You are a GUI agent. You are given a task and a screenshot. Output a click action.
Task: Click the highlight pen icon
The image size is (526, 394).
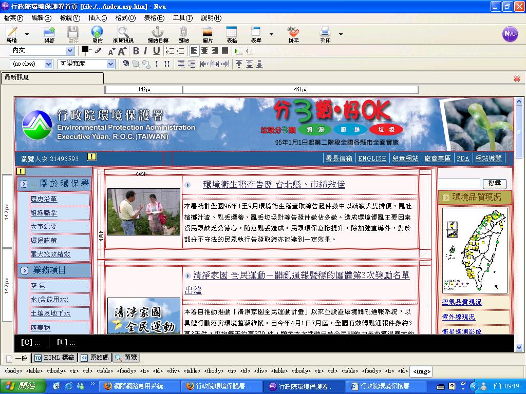(x=98, y=51)
